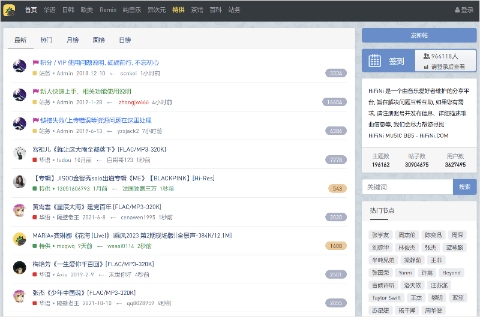Open 特供 in top navigation
Screen dimensions: 480x317
[178, 10]
